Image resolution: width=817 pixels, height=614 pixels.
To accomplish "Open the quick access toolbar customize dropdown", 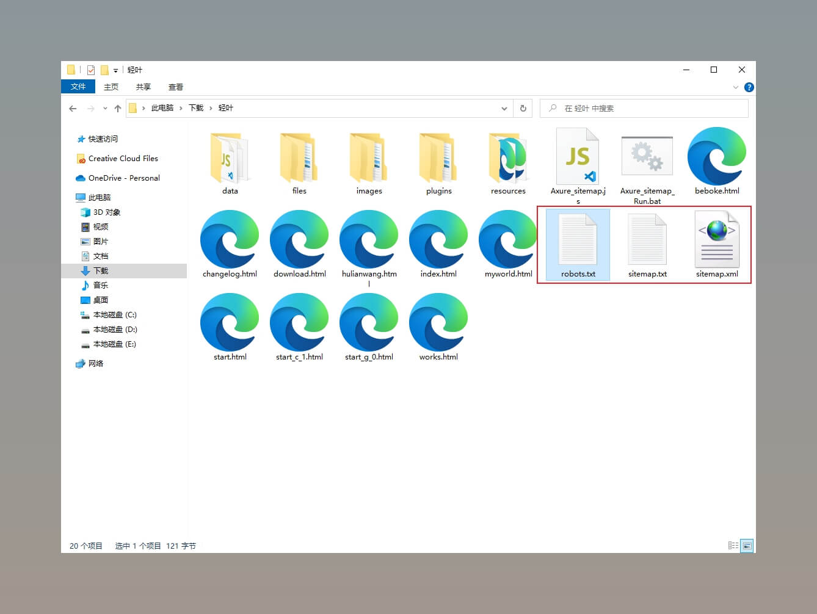I will coord(115,70).
